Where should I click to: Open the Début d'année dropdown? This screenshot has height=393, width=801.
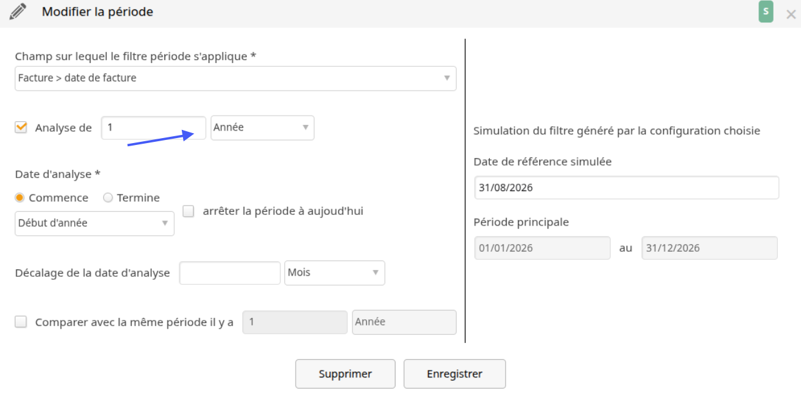click(x=94, y=223)
